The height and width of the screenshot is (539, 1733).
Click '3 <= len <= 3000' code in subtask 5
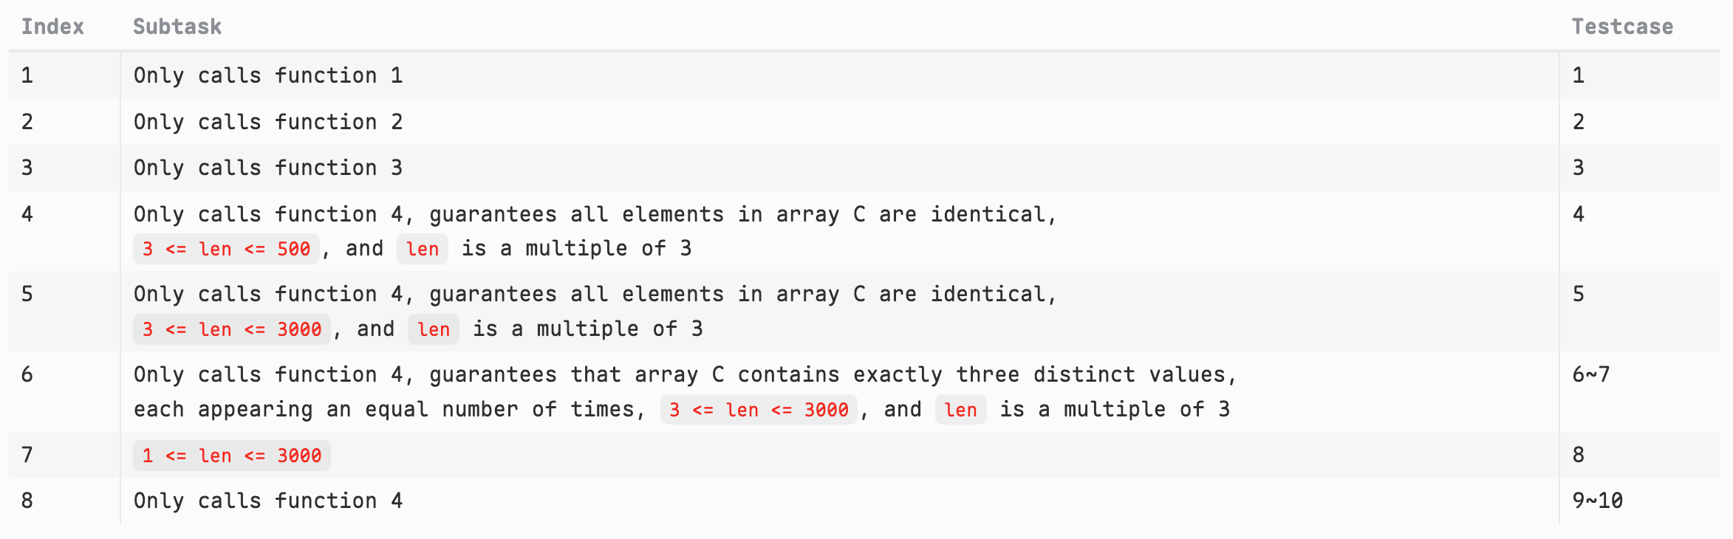coord(232,329)
